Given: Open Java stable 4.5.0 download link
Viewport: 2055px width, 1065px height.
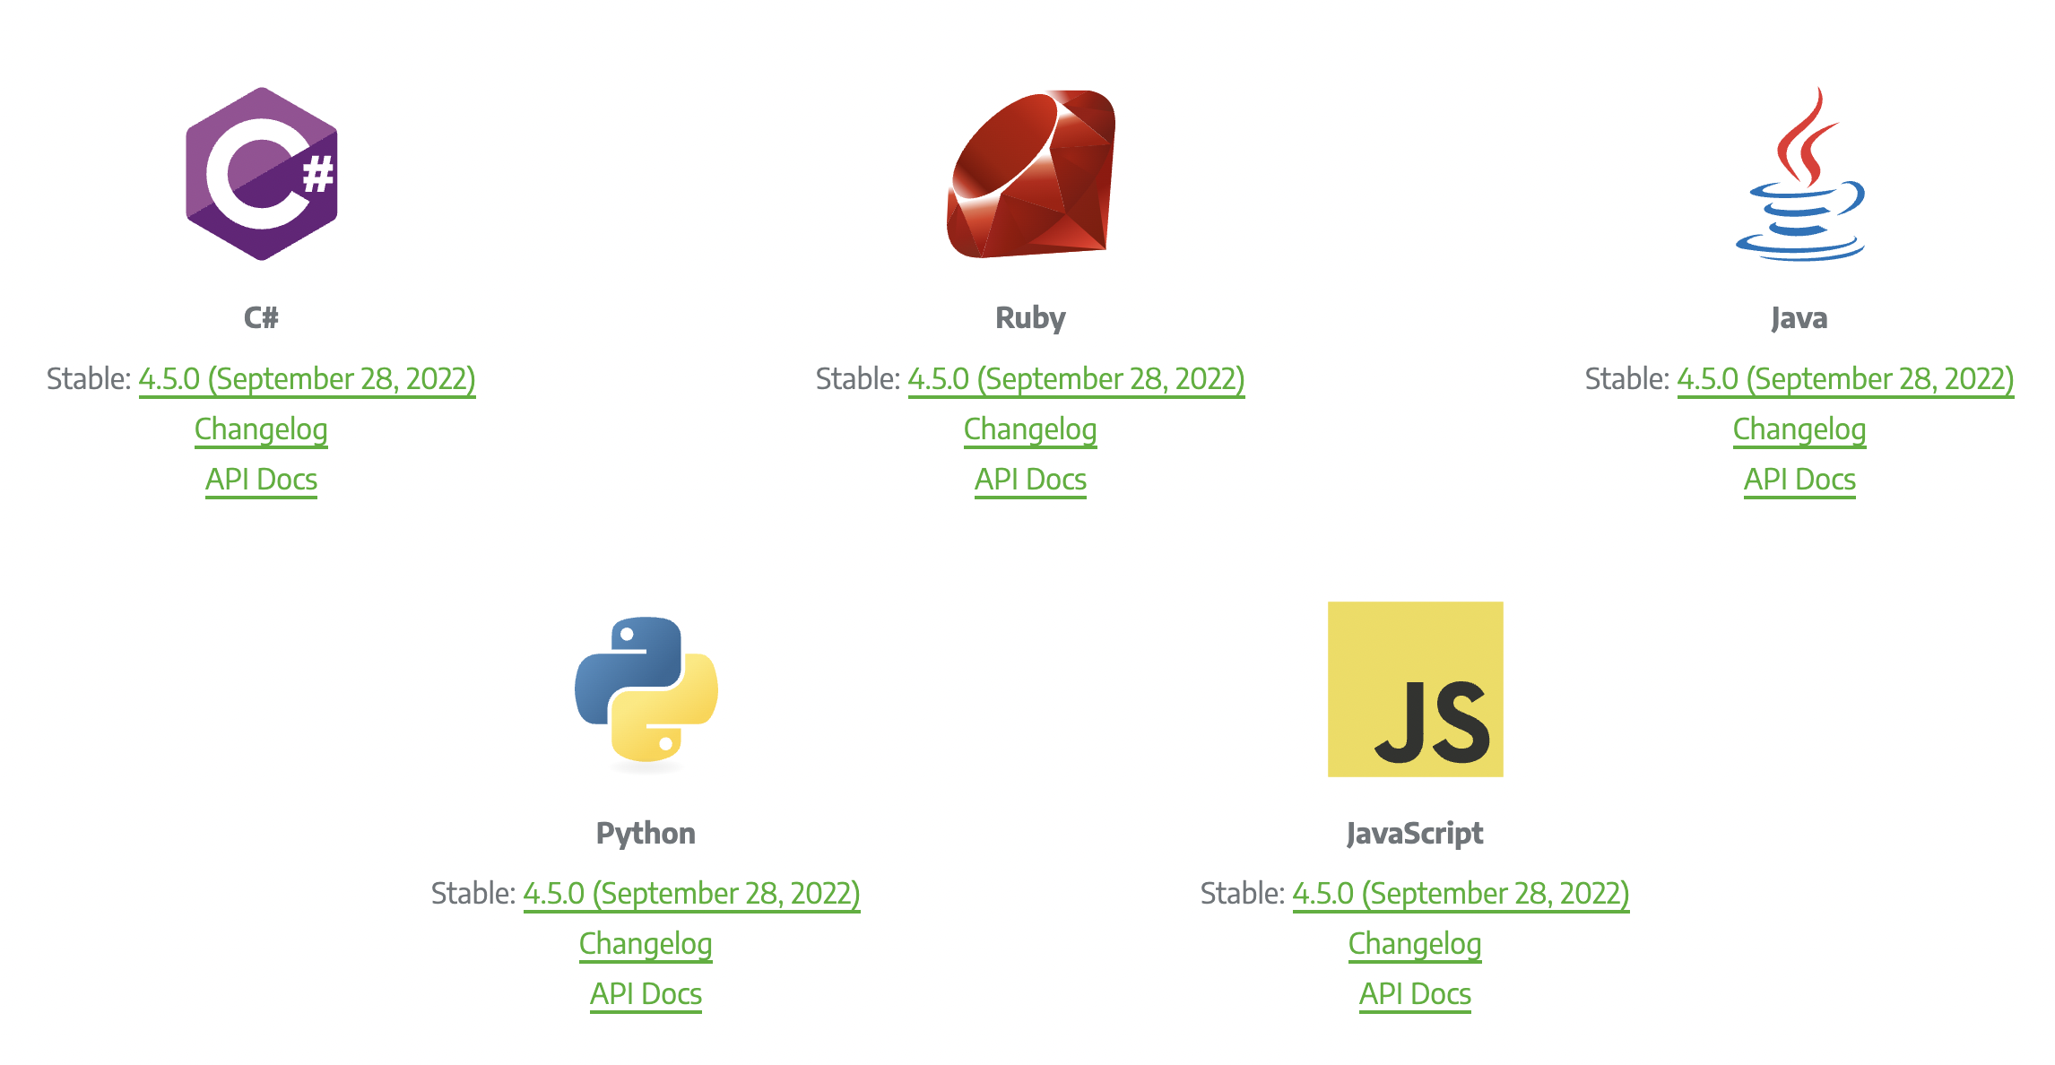Looking at the screenshot, I should pyautogui.click(x=1845, y=379).
